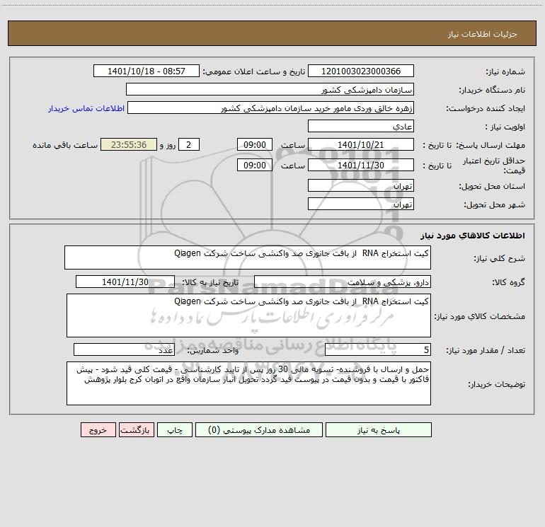Click the countdown timer 23:55:36
The image size is (545, 527).
pos(129,144)
